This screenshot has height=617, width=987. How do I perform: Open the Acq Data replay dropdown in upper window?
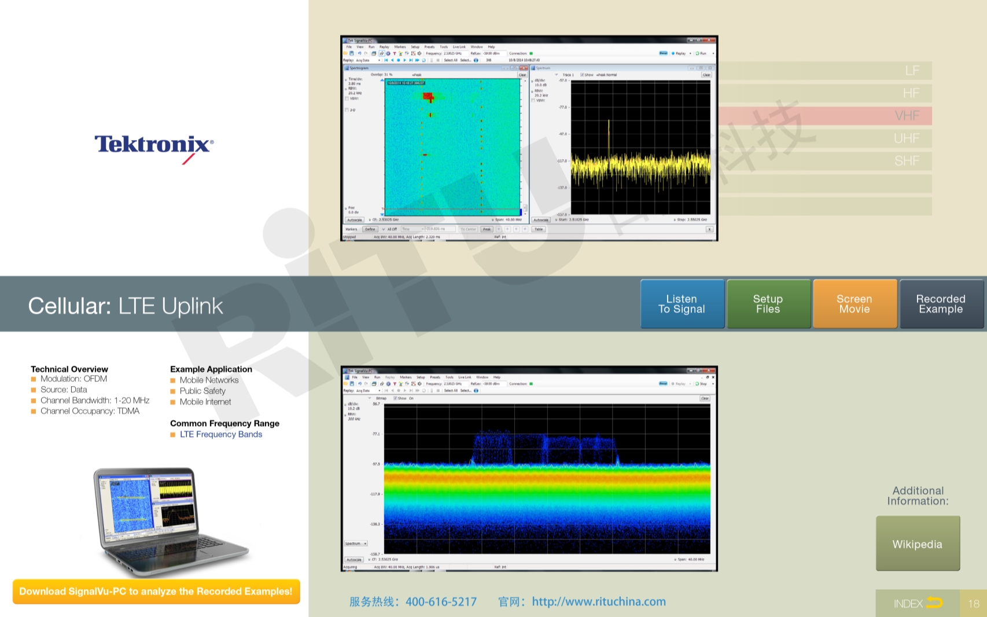(379, 60)
